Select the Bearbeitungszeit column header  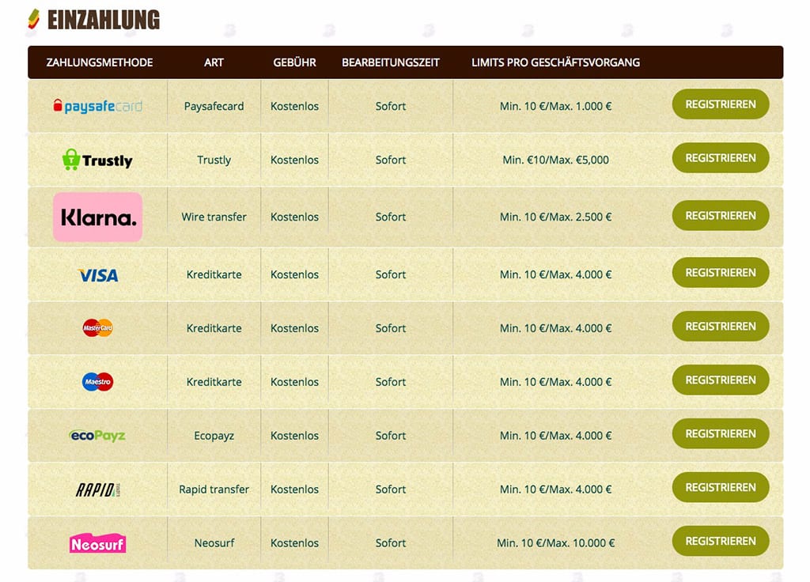[x=390, y=62]
